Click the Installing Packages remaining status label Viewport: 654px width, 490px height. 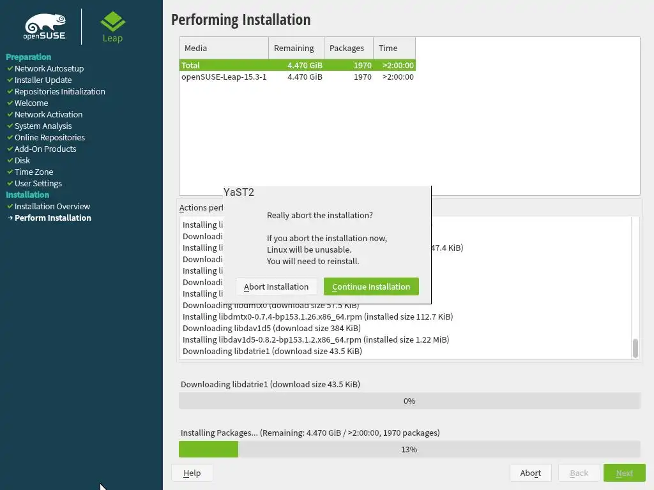click(310, 433)
